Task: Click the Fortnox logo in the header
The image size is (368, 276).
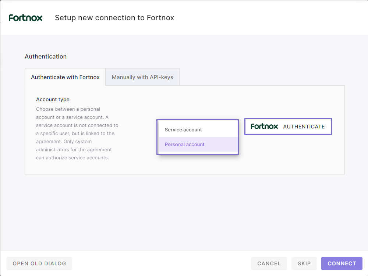Action: pyautogui.click(x=25, y=18)
